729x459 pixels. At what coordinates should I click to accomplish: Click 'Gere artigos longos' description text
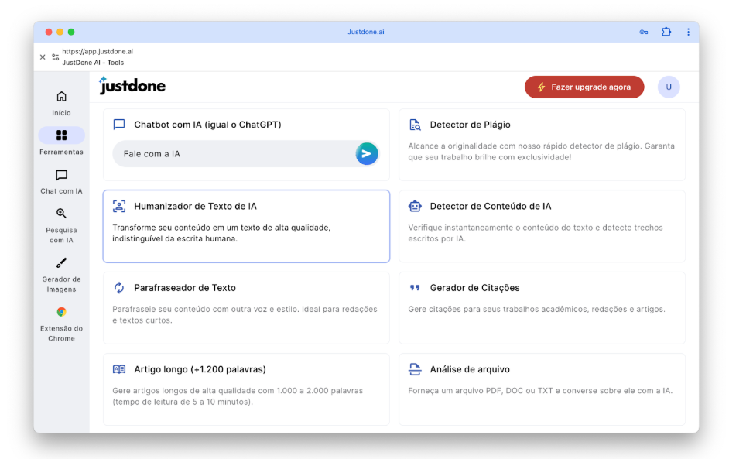pos(238,396)
